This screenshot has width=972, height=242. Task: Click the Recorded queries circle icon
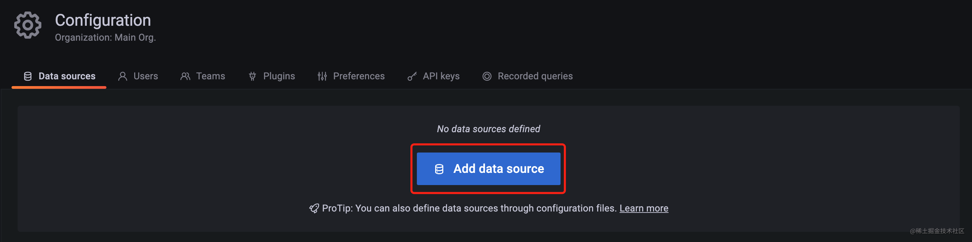tap(487, 76)
